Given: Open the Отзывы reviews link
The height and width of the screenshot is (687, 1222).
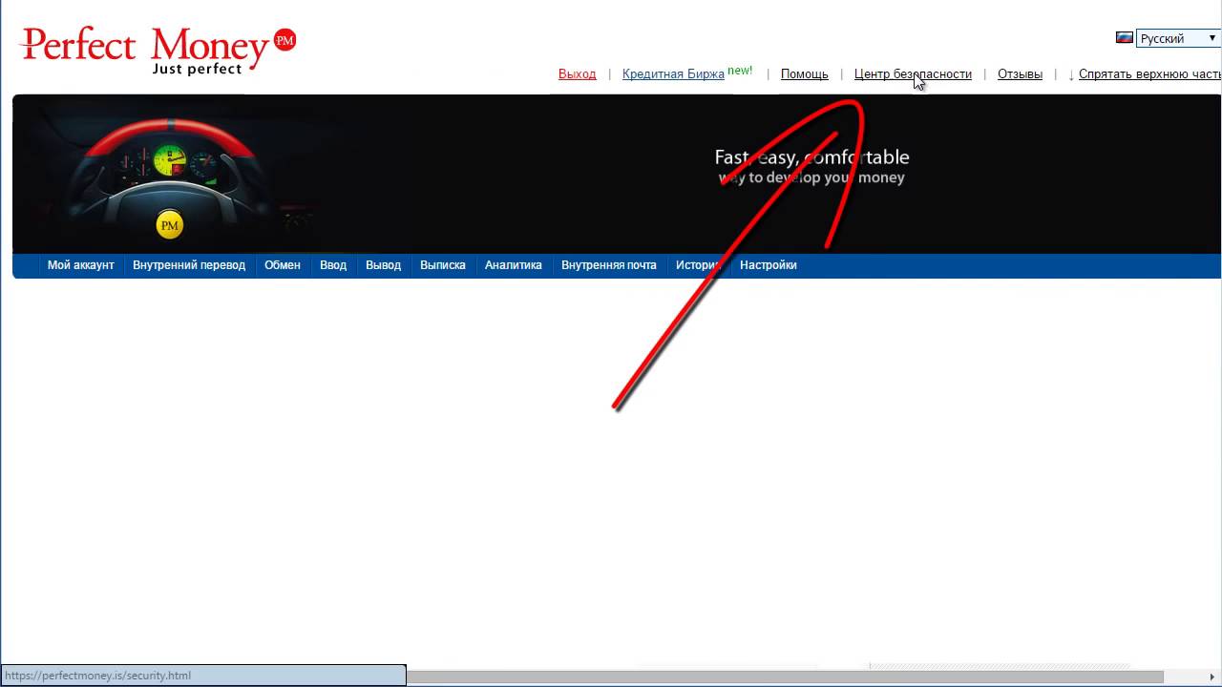Looking at the screenshot, I should coord(1020,73).
